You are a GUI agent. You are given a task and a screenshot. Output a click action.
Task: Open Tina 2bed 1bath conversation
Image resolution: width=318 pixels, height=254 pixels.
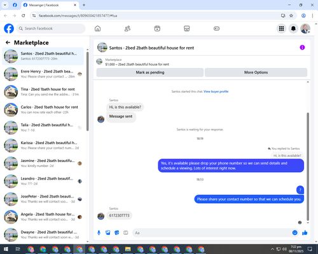click(x=43, y=92)
